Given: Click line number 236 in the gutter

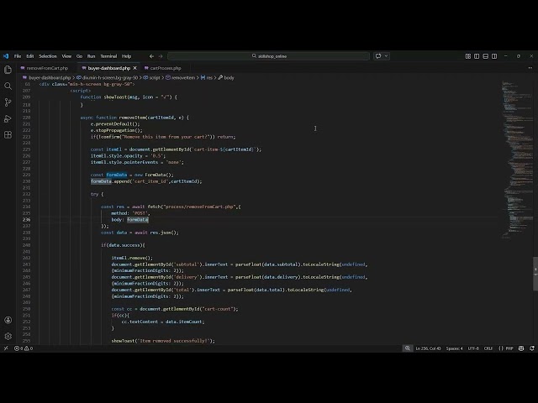Looking at the screenshot, I should point(27,220).
